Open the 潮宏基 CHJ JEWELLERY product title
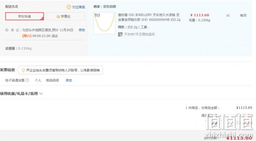Image resolution: width=256 pixels, height=141 pixels. 149,17
